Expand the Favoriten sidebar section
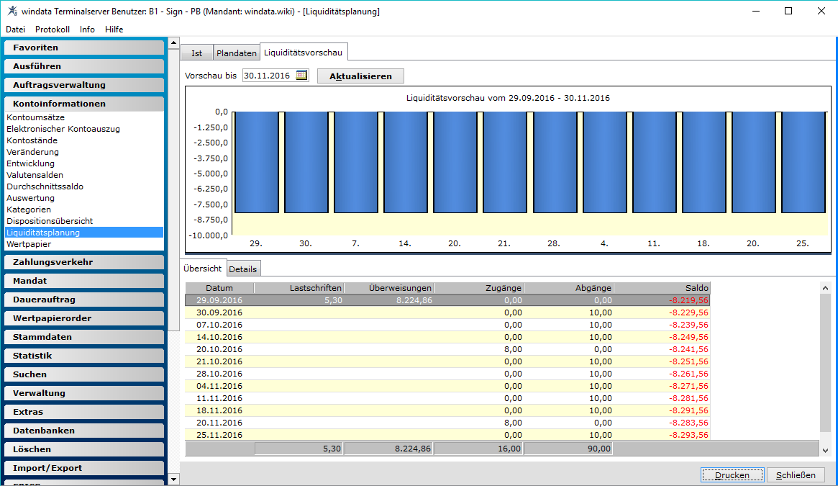 (x=84, y=48)
